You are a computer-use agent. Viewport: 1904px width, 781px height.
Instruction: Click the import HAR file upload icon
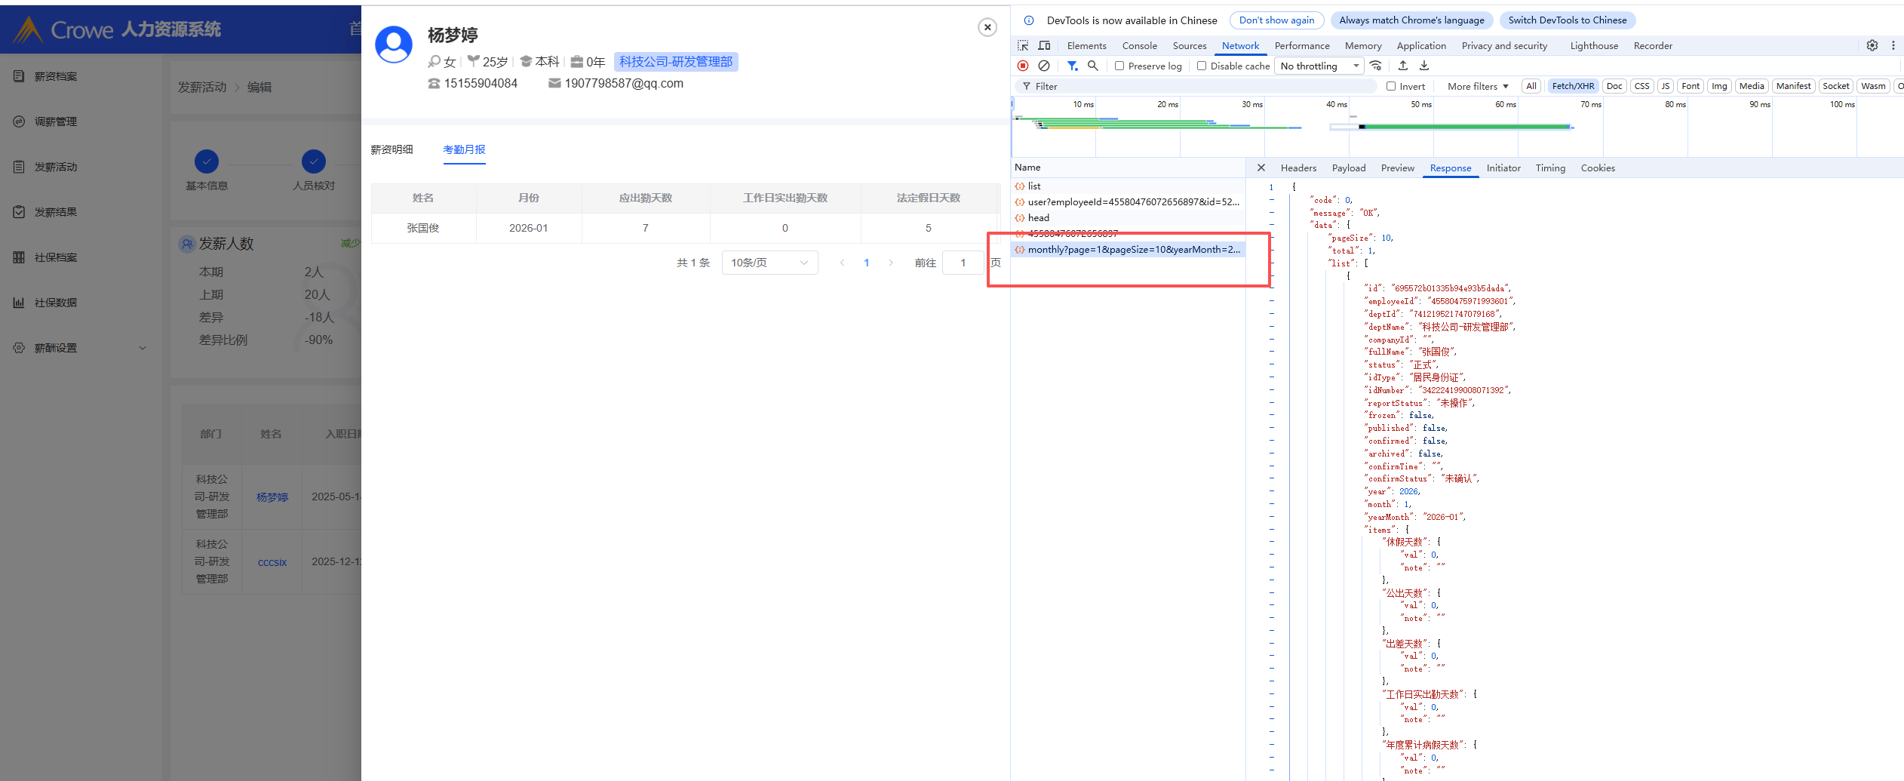coord(1403,66)
